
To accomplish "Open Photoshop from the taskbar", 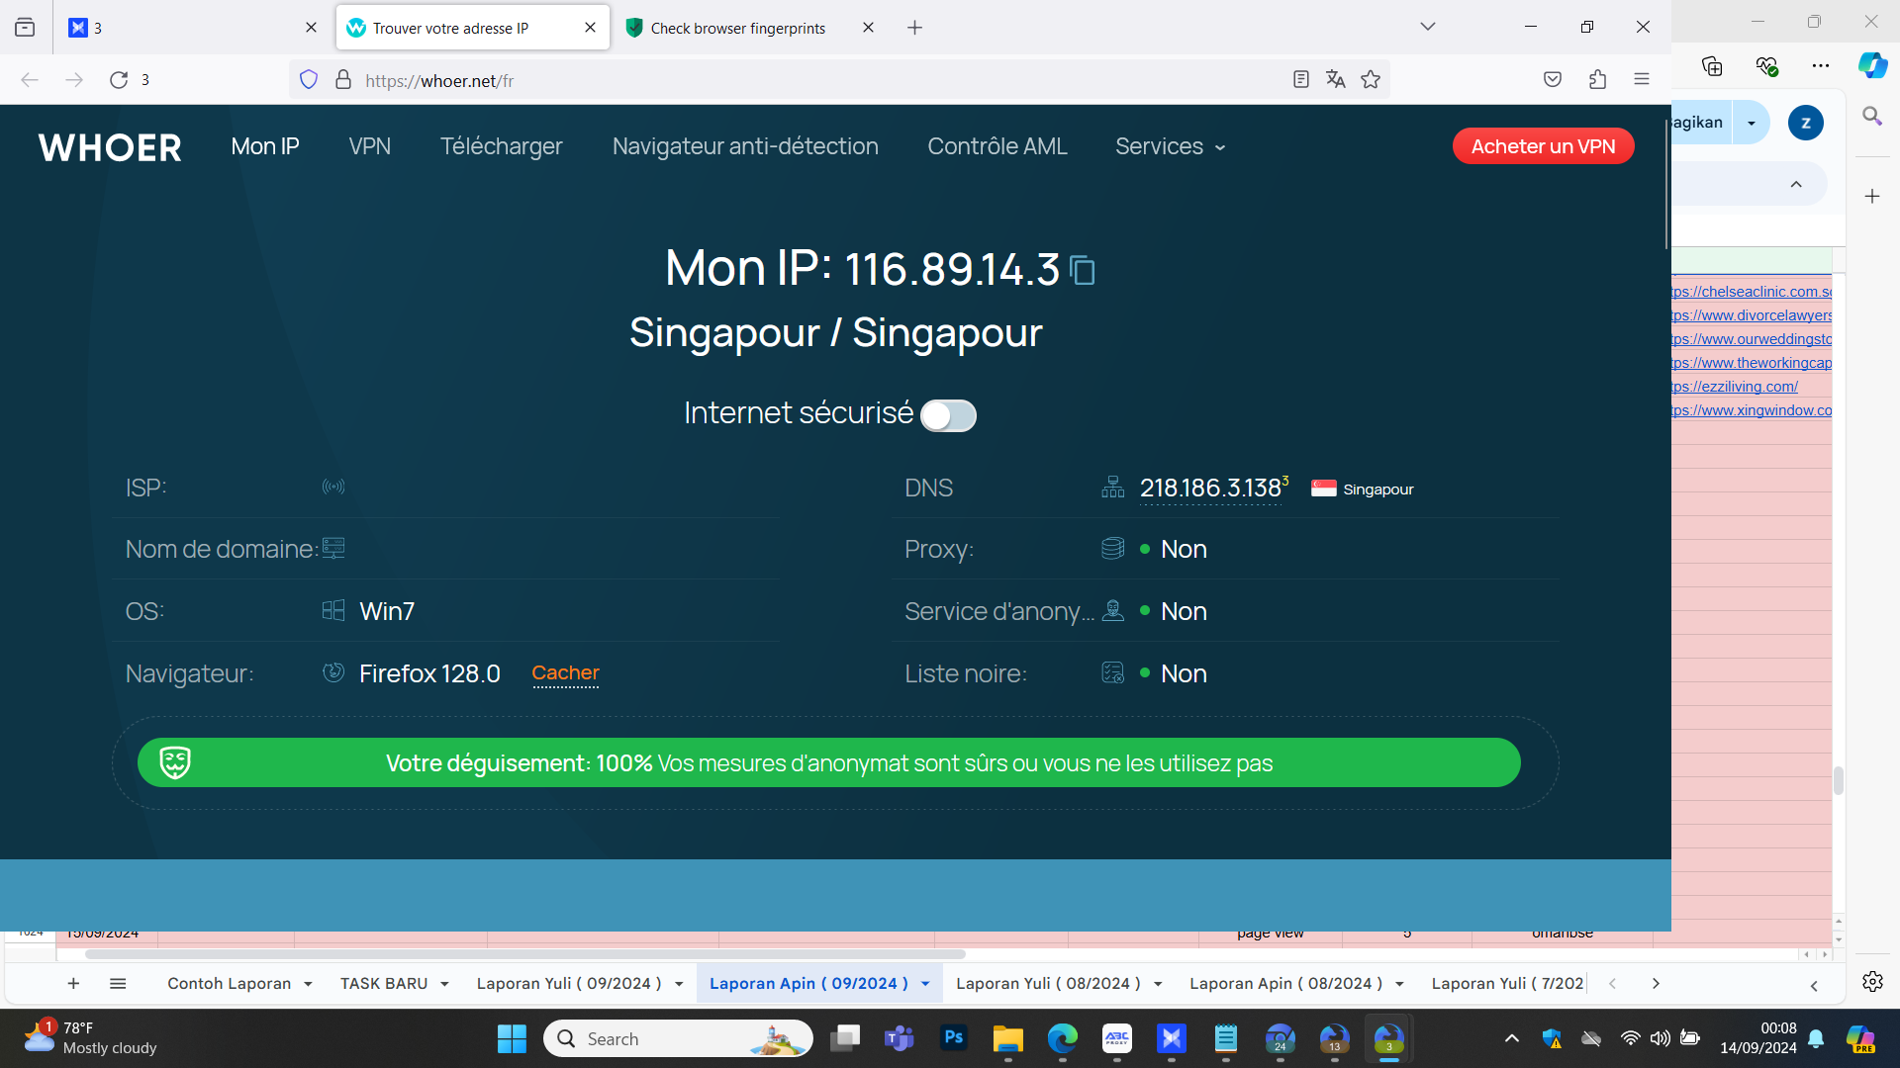I will click(954, 1038).
